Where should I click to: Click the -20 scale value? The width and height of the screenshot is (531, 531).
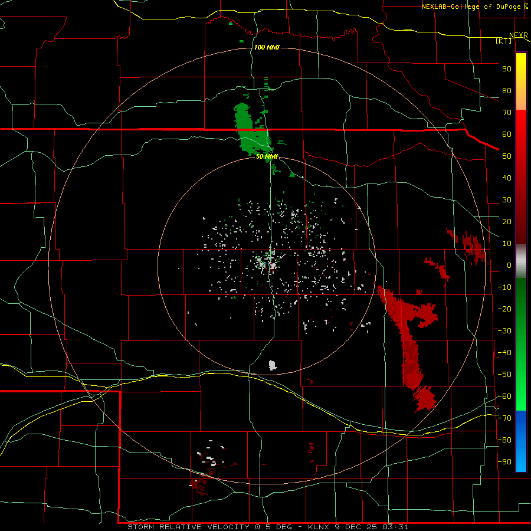tap(504, 309)
